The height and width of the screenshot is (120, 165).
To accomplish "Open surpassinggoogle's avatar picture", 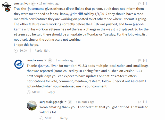I will tap(32, 106).
